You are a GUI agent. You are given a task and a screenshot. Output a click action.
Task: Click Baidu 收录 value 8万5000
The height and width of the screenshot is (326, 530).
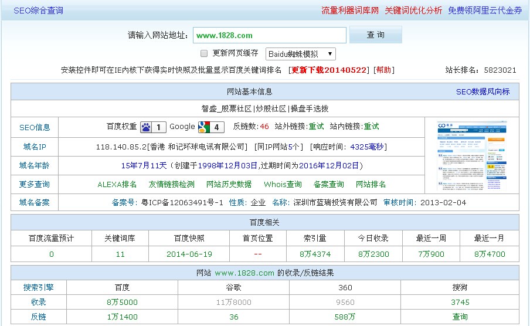coord(122,303)
